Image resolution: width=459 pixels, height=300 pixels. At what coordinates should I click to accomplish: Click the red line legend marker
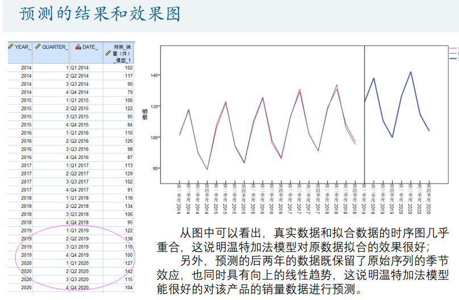click(454, 48)
